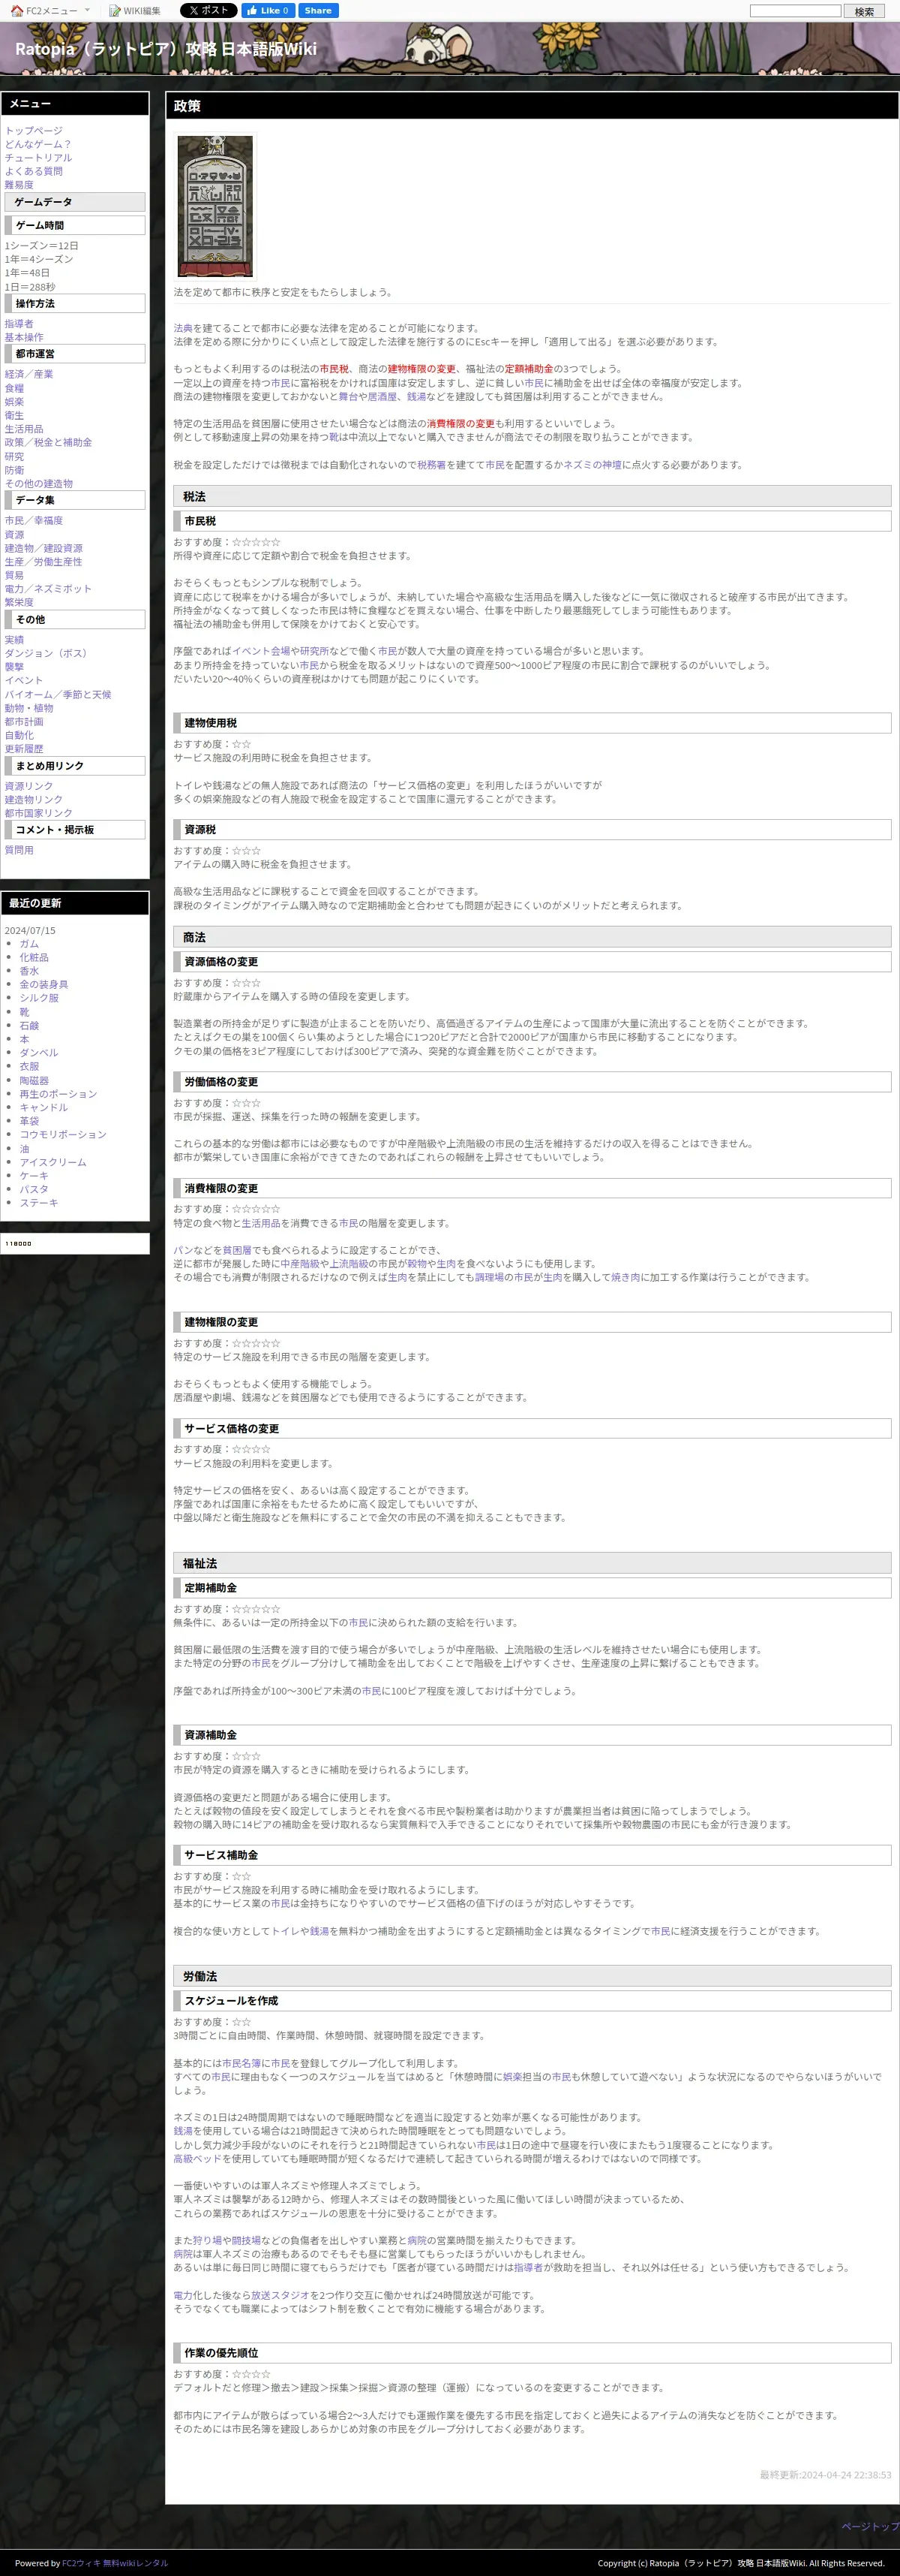Open the FC2メニュー dropdown
The image size is (900, 2576).
pyautogui.click(x=50, y=11)
